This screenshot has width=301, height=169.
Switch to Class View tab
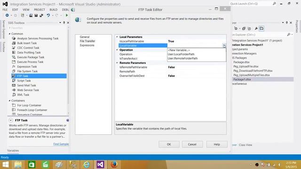click(x=246, y=145)
